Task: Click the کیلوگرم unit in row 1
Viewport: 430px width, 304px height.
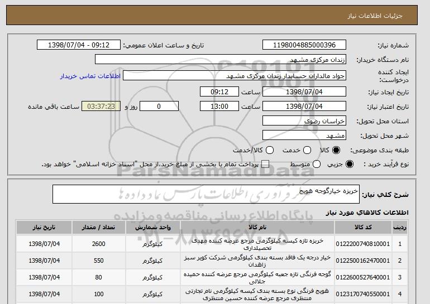Action: 152,244
